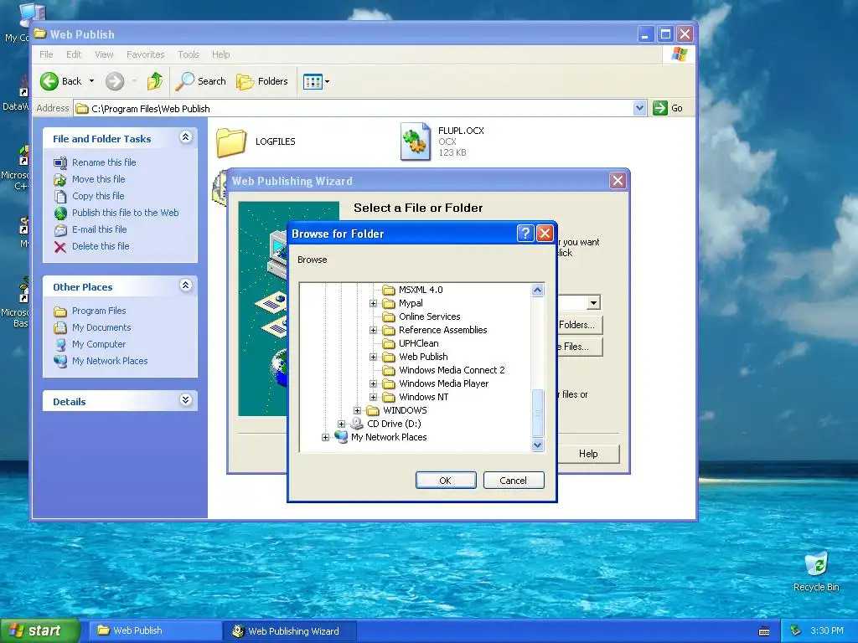
Task: Expand the Windows NT folder node
Action: pos(373,397)
